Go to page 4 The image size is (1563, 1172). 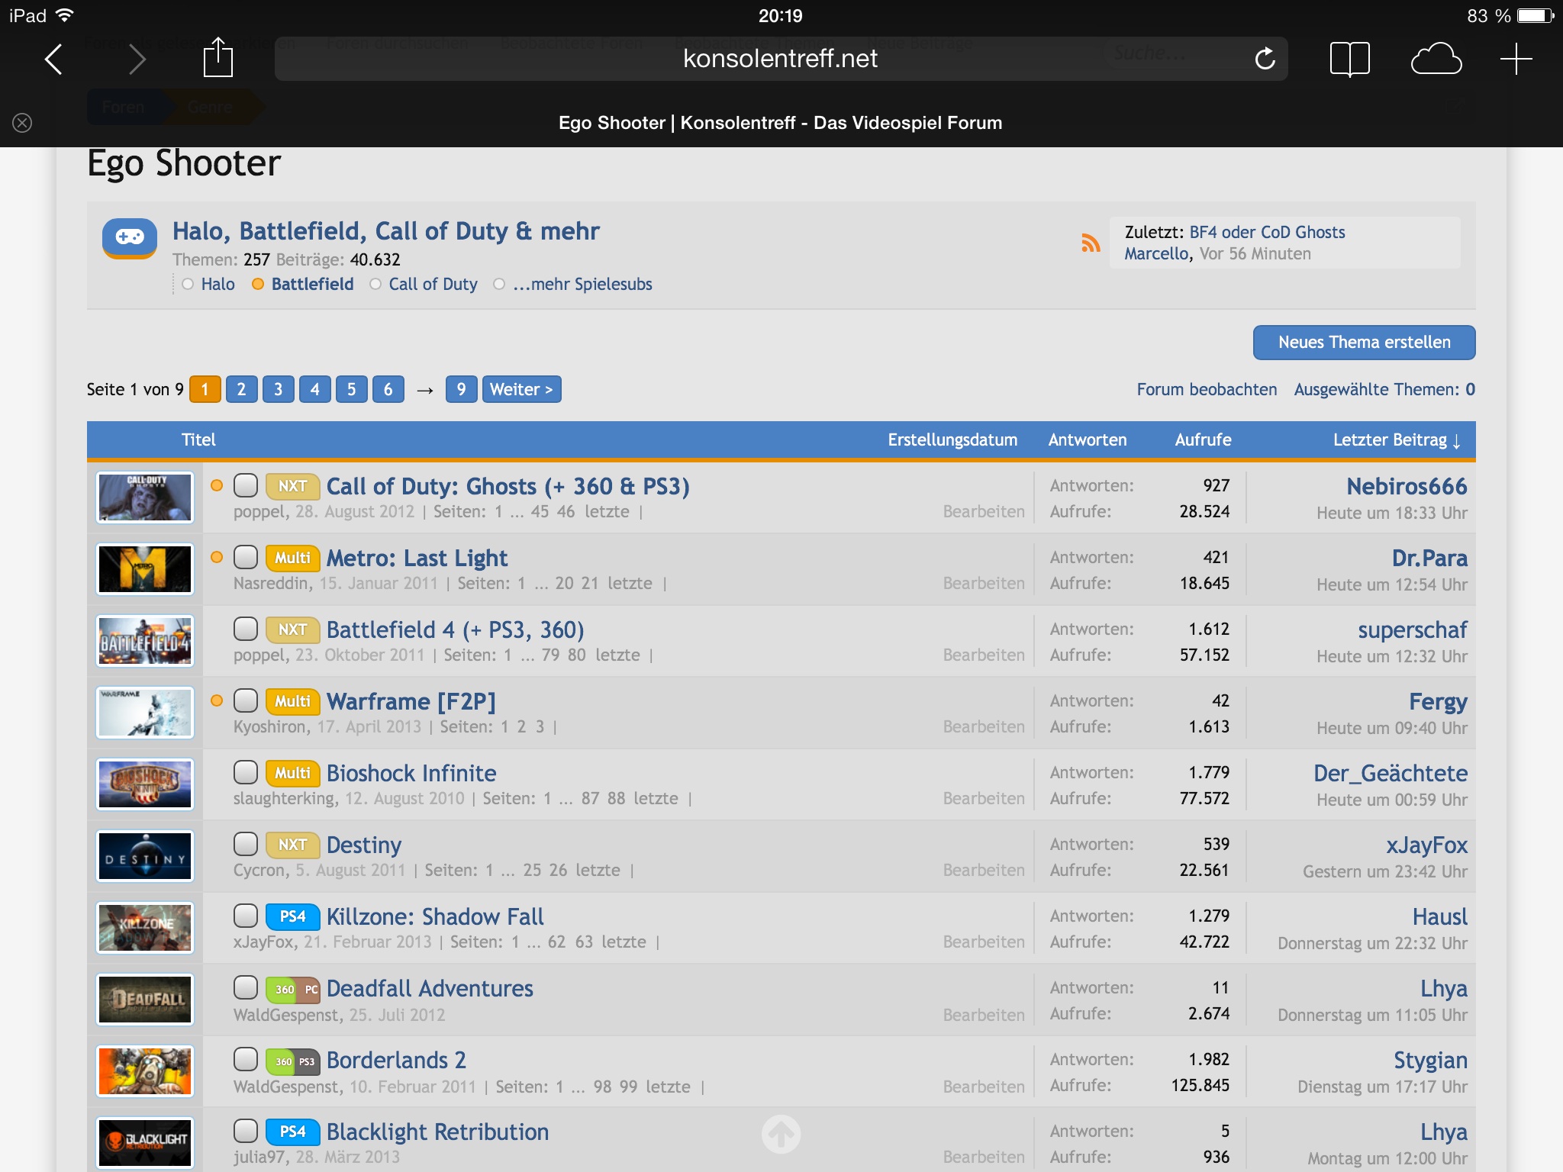pyautogui.click(x=314, y=389)
